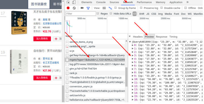Click the plus icon beside book 17 cart button
The height and width of the screenshot is (104, 204).
[56, 39]
